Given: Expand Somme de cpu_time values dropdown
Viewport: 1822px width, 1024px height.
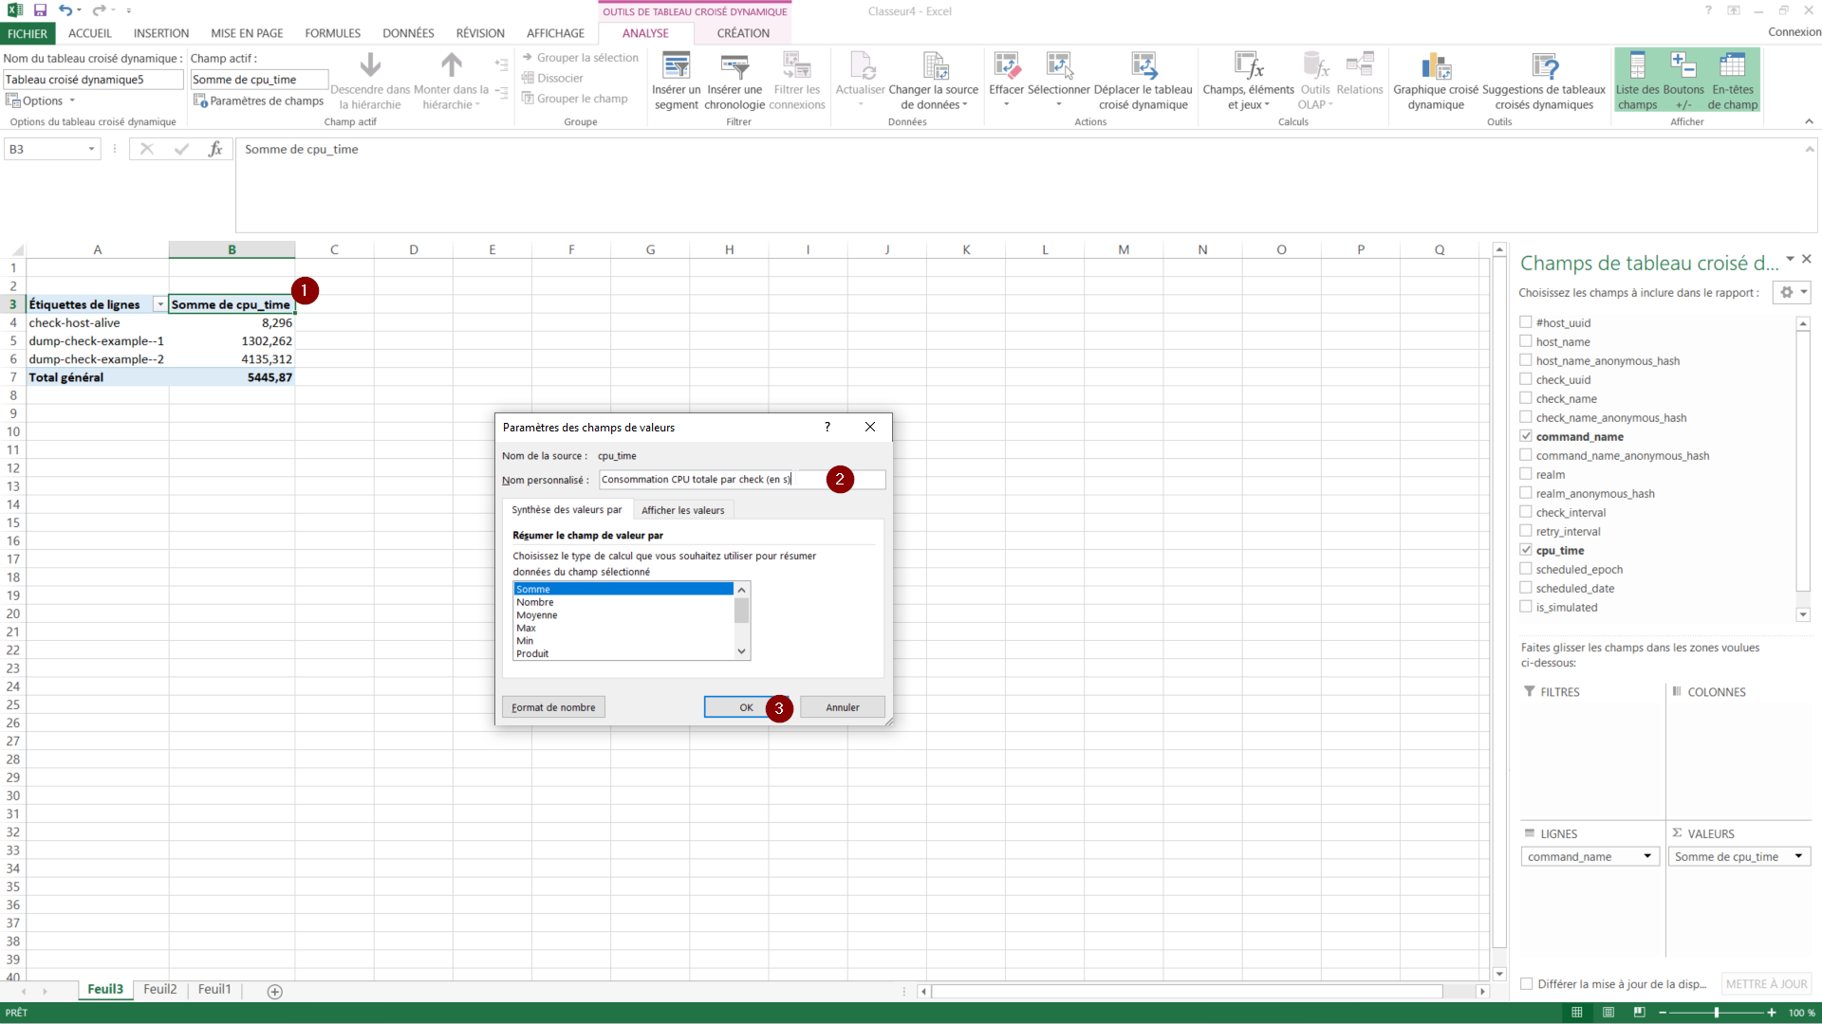Looking at the screenshot, I should (1797, 856).
